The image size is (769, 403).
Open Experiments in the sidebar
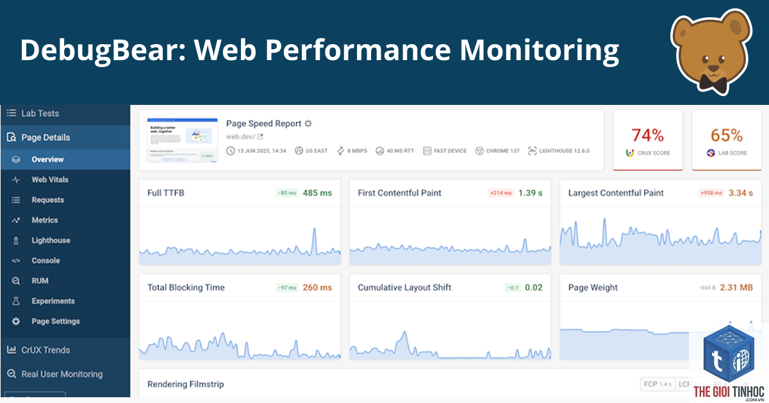click(65, 301)
